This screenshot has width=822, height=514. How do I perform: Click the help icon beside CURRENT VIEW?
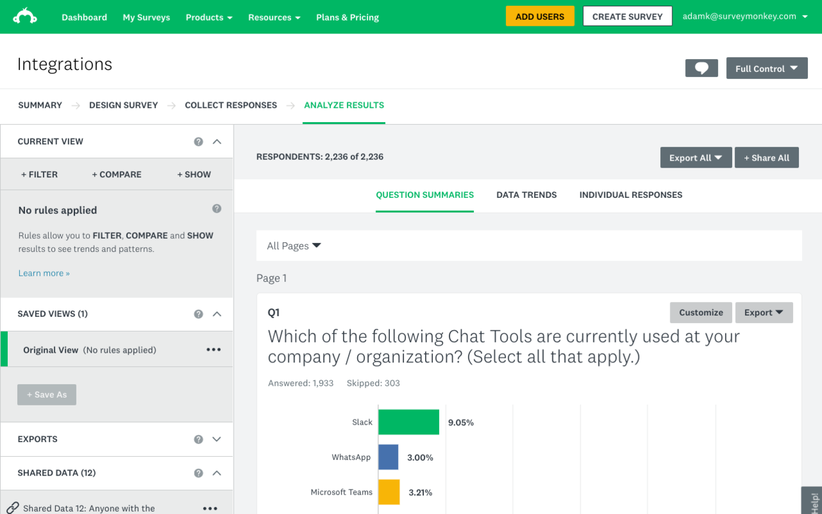198,141
